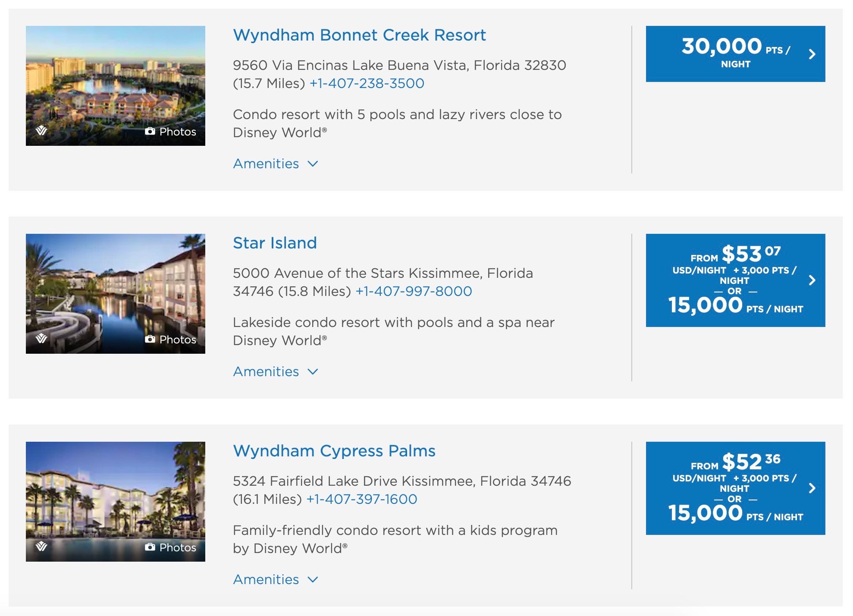Image resolution: width=853 pixels, height=616 pixels.
Task: Open the Star Island hotel title link
Action: coord(275,243)
